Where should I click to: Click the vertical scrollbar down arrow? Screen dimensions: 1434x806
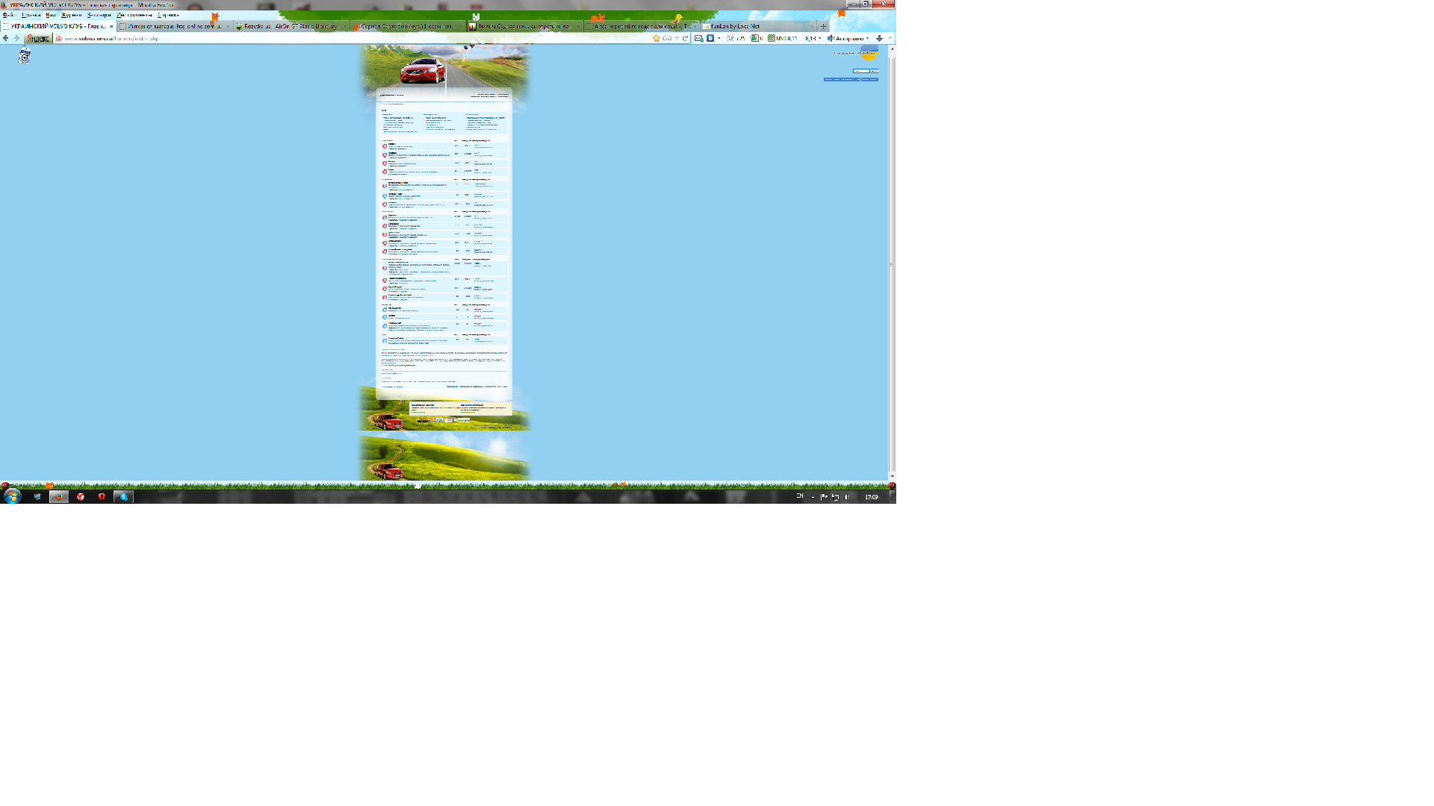892,475
